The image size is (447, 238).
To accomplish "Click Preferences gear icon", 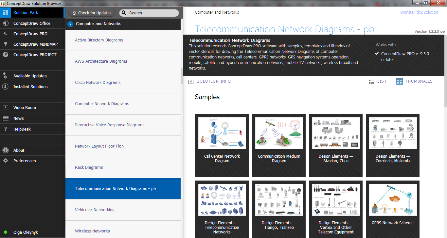I will (x=5, y=161).
